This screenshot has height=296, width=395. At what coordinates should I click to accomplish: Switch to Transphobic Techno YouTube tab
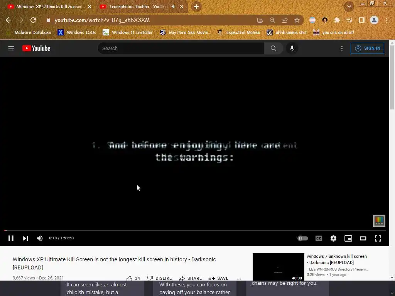tap(138, 7)
